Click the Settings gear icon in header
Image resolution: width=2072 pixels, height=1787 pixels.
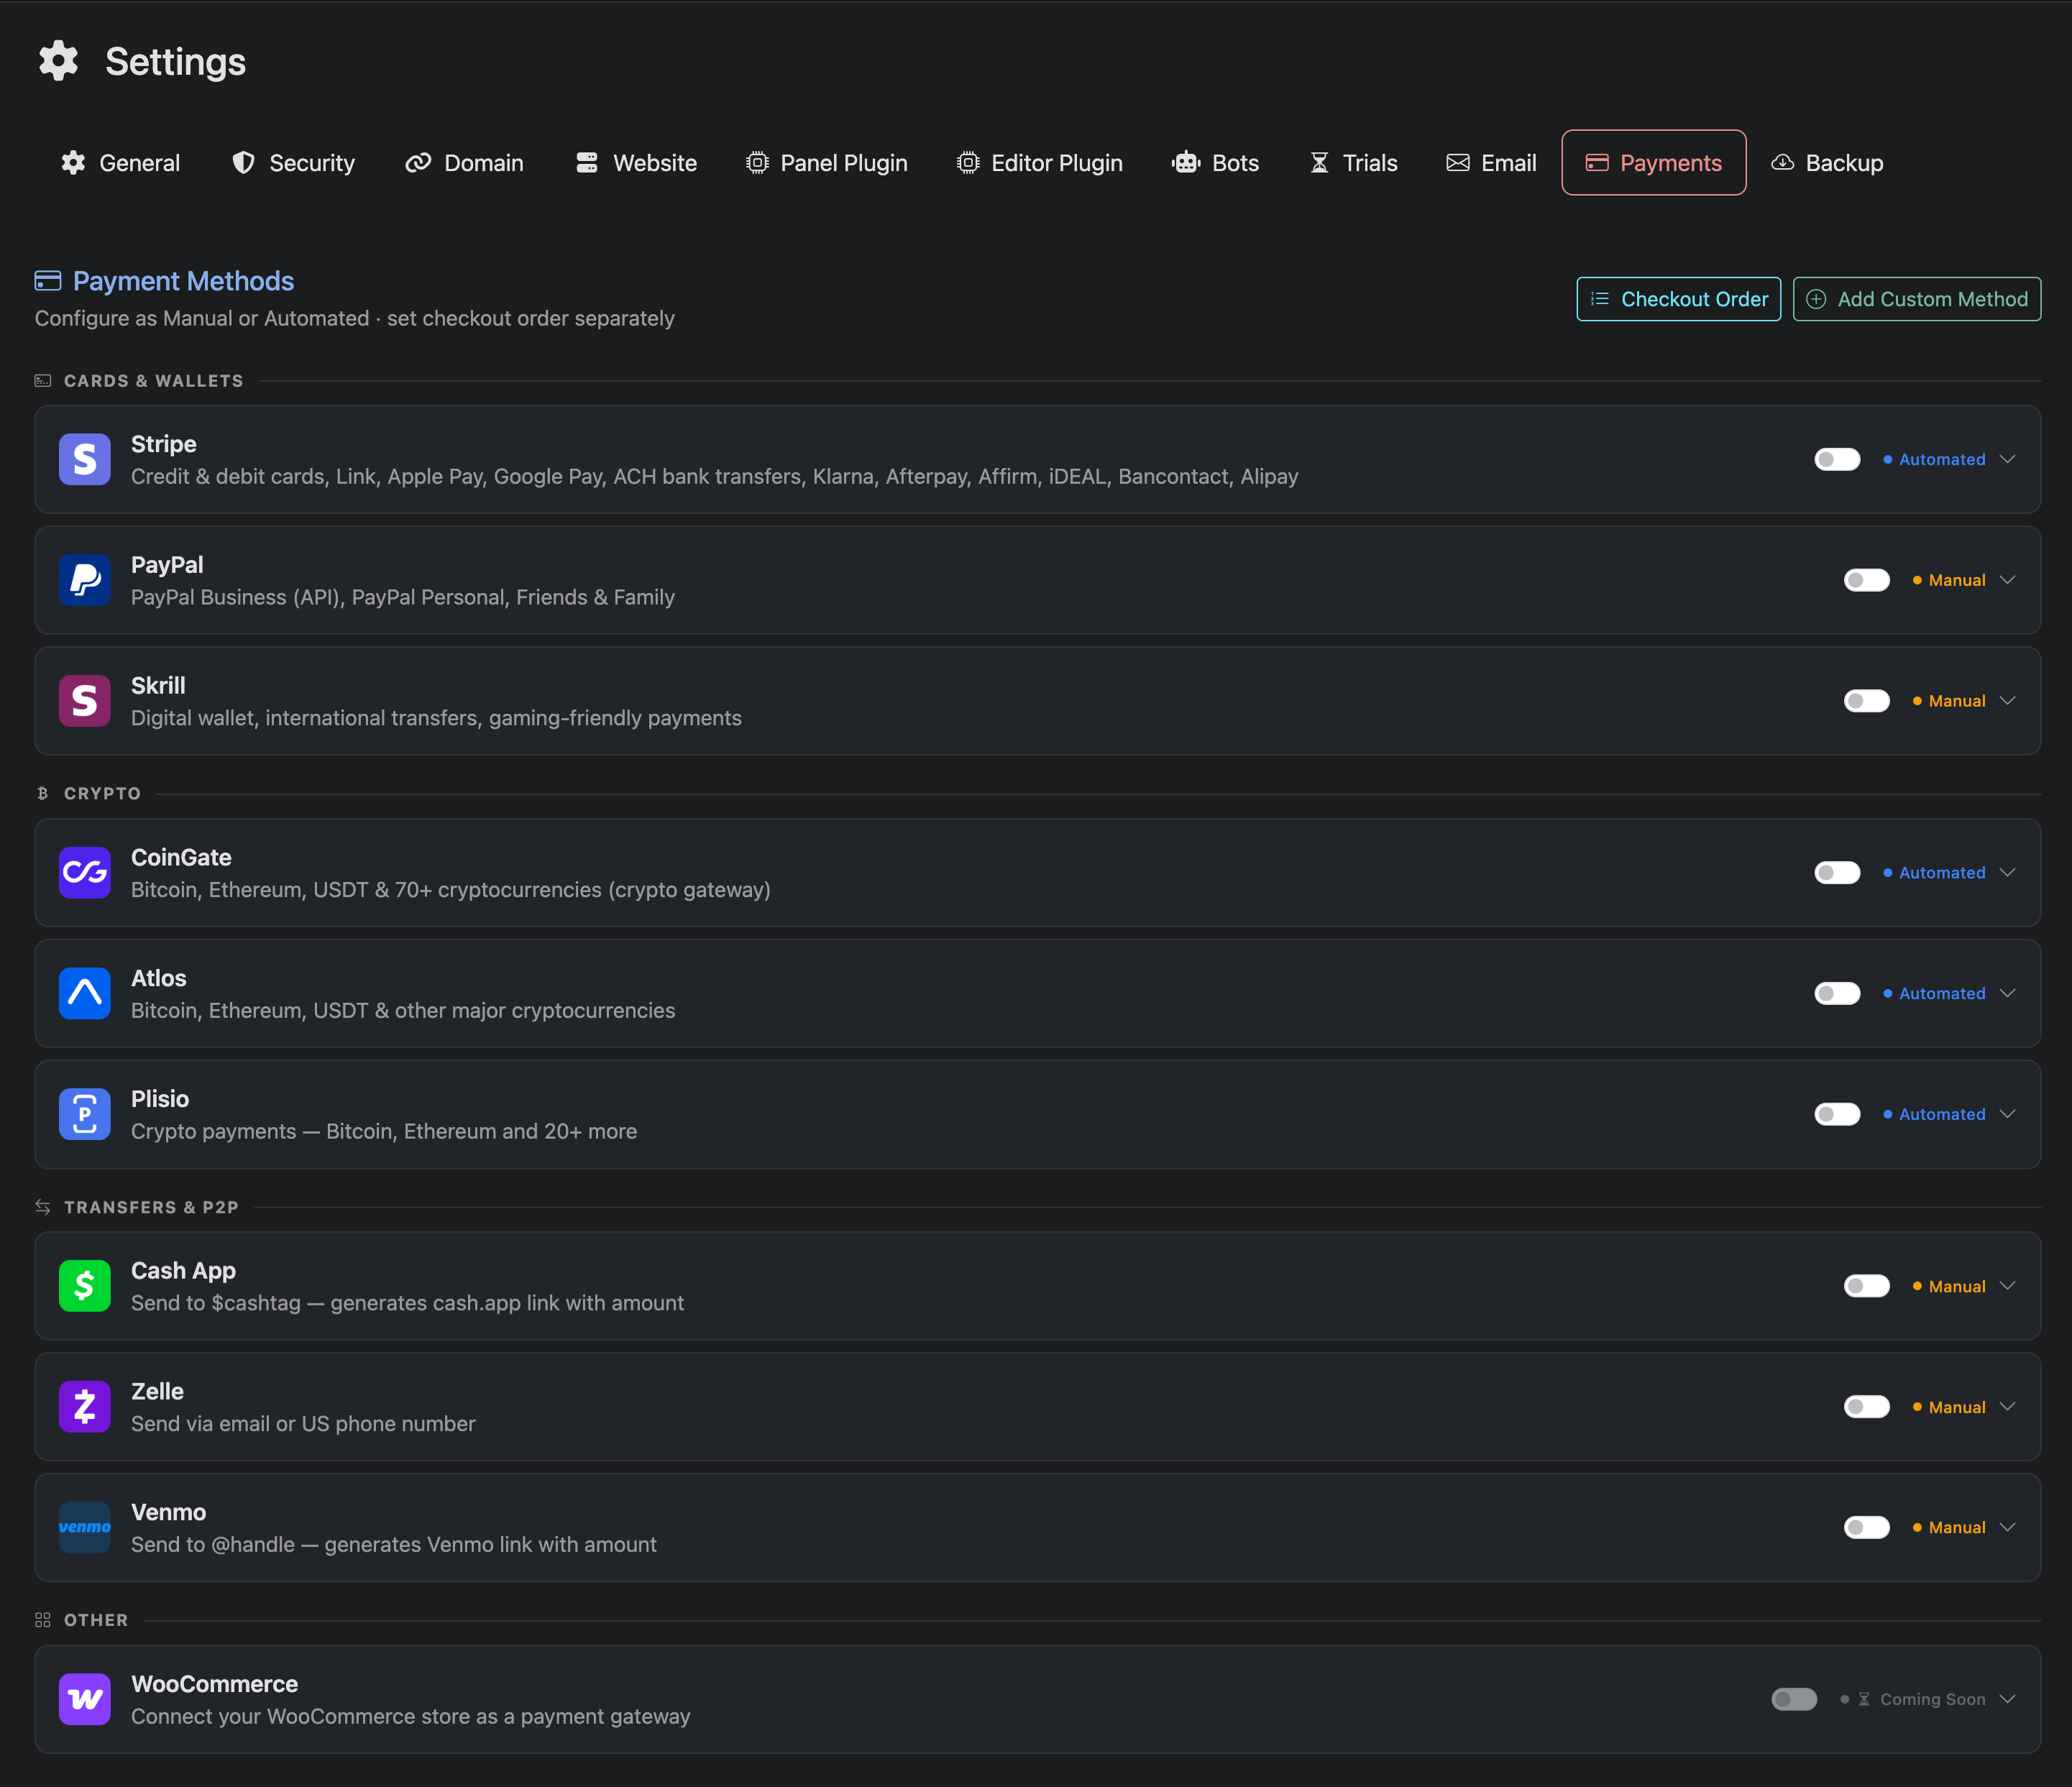59,61
